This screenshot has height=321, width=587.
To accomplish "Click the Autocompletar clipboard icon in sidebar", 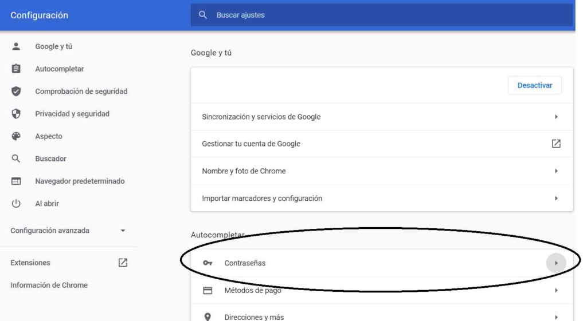I will [16, 69].
